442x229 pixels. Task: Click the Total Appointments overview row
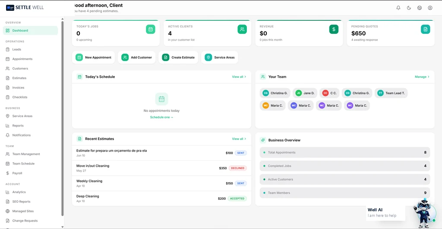point(345,153)
